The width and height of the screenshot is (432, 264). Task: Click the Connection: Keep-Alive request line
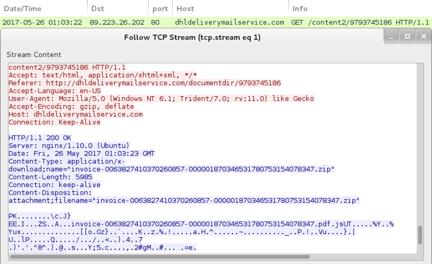click(54, 122)
